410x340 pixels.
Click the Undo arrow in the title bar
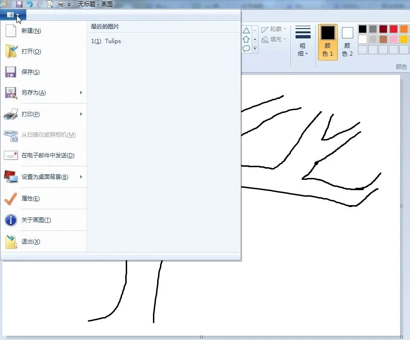click(x=30, y=4)
